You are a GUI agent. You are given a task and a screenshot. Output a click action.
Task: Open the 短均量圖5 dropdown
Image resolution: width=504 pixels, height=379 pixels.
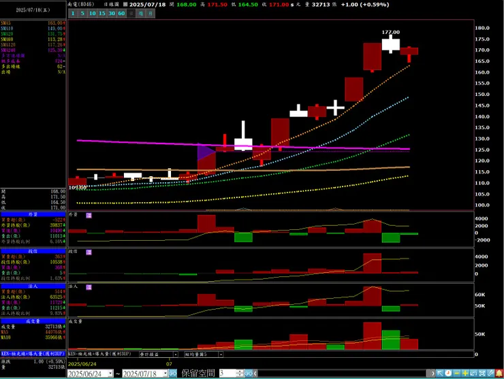(204, 355)
